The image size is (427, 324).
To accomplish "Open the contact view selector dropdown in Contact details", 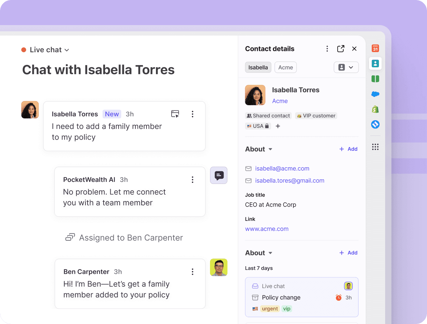I will 346,67.
